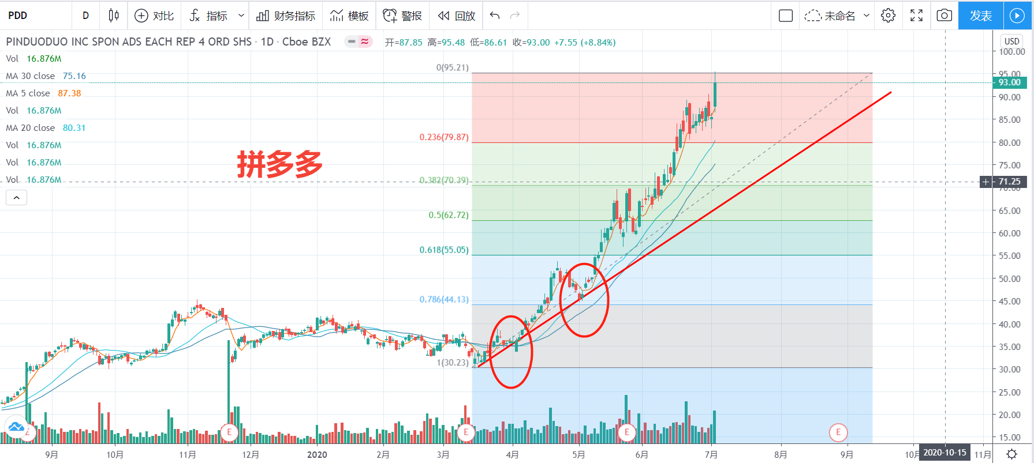Select the red 拼多多 text annotation
This screenshot has height=463, width=1034.
279,164
